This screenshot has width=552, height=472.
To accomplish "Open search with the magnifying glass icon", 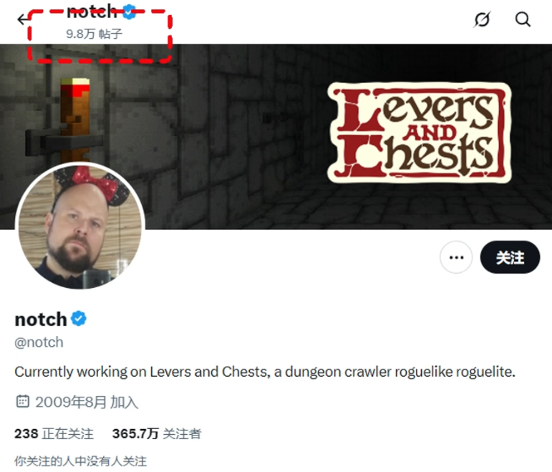I will 523,19.
